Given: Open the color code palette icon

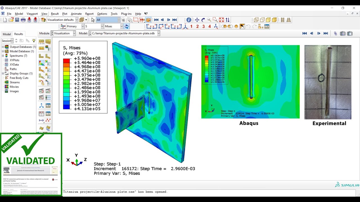Looking at the screenshot, I should click(x=43, y=20).
